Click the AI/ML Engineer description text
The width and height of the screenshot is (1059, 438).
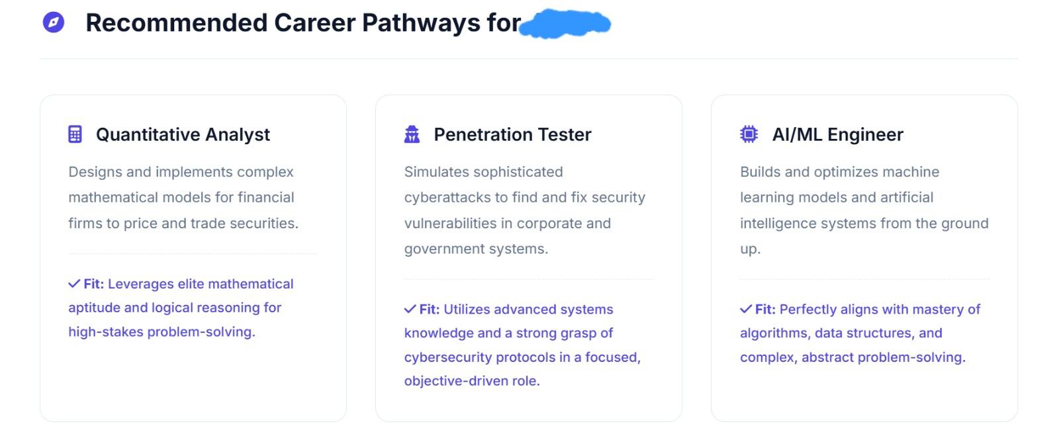(x=864, y=210)
